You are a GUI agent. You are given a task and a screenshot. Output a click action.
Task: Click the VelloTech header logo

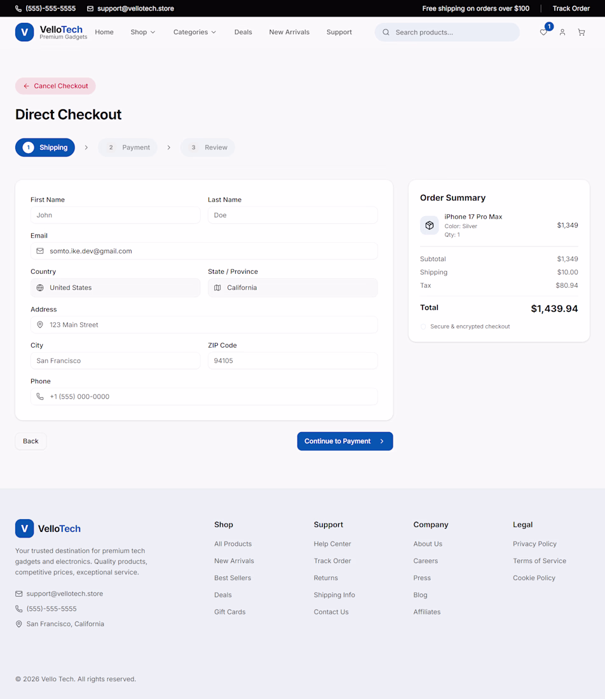click(51, 32)
